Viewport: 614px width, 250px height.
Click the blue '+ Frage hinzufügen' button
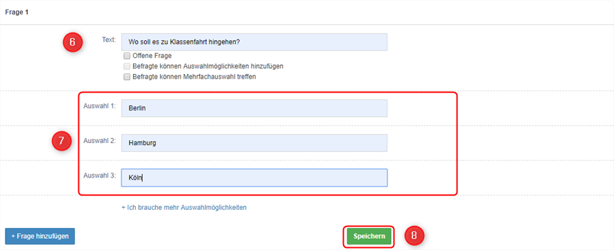40,236
